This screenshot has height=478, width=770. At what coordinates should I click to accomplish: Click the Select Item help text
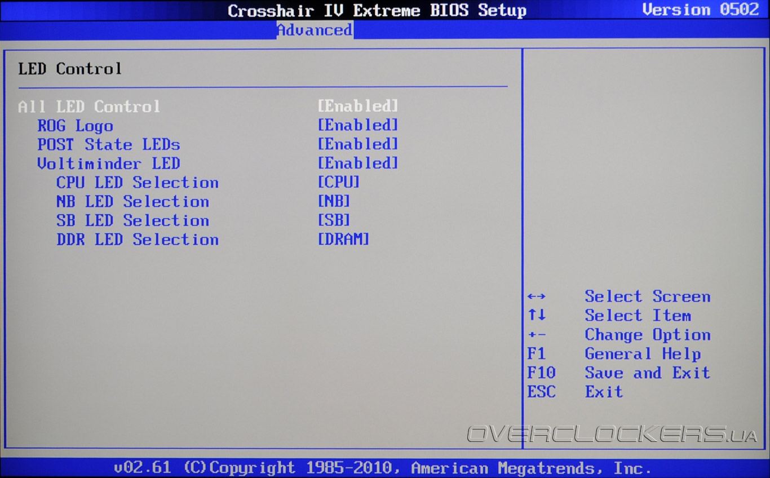click(638, 316)
